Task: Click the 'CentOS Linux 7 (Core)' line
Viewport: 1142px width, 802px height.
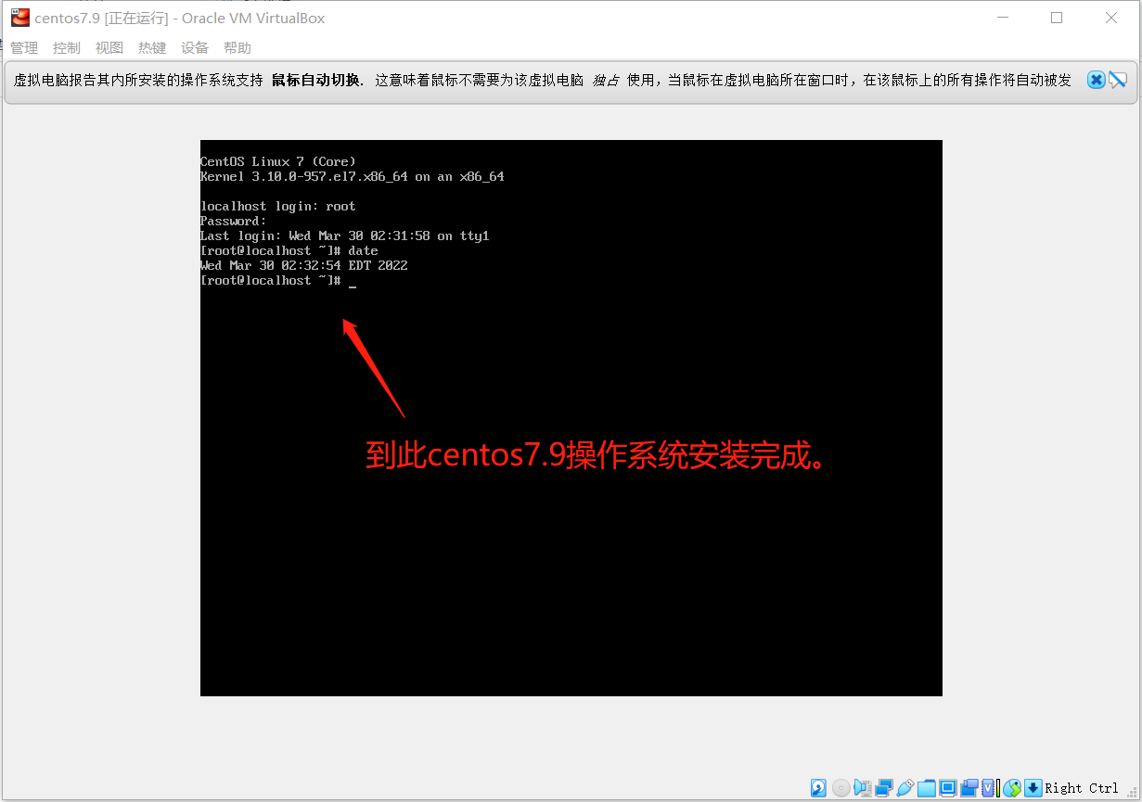Action: (x=278, y=162)
